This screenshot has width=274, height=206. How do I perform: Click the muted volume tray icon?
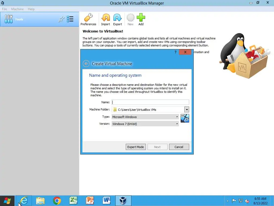coord(247,201)
